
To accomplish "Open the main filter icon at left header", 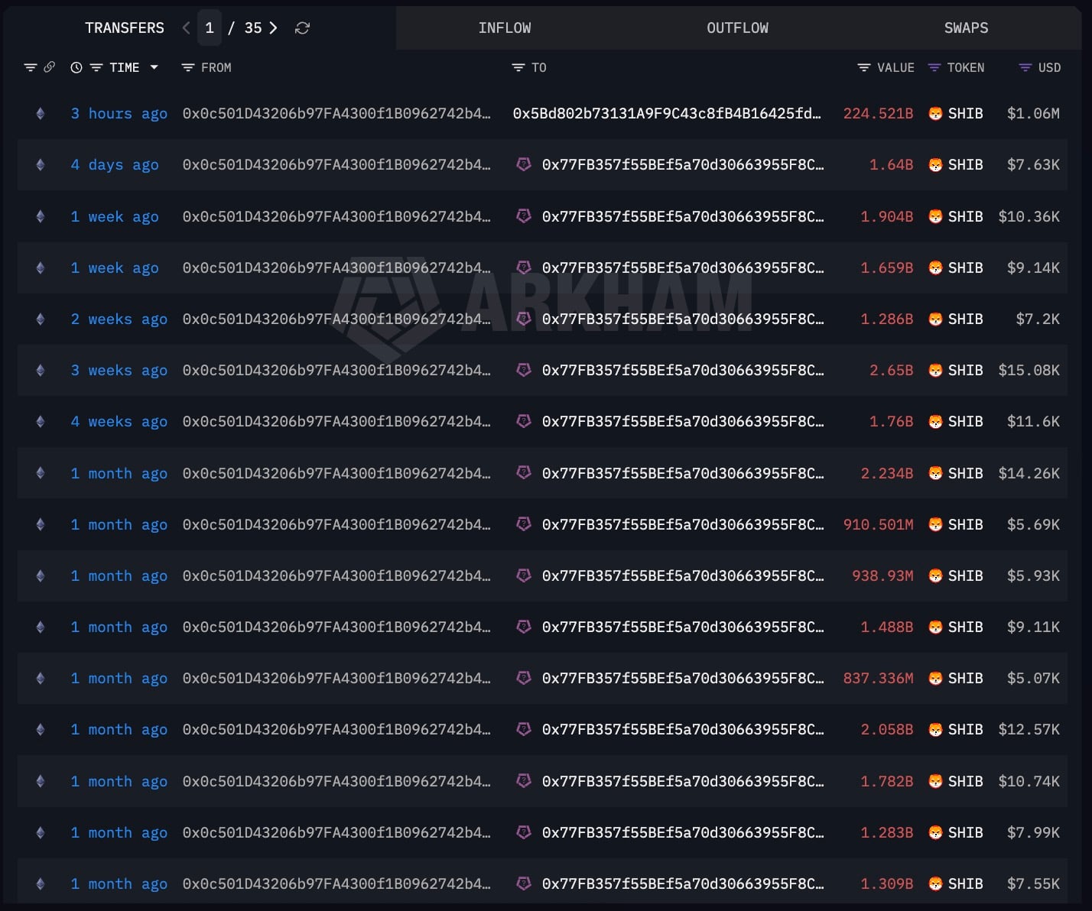I will coord(31,67).
